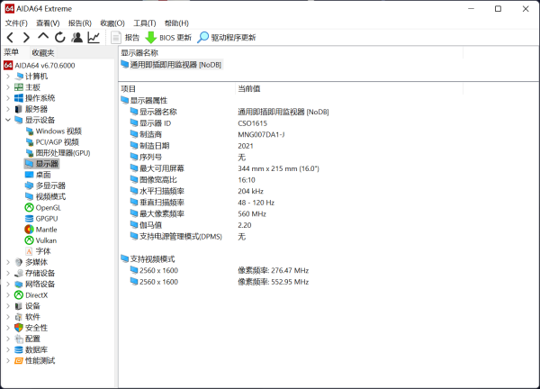The height and width of the screenshot is (389, 540).
Task: Go forward with the right arrow icon
Action: coord(26,37)
